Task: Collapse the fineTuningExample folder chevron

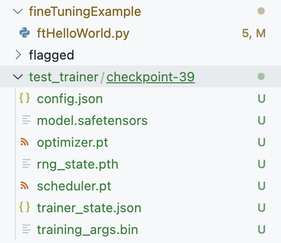Action: (x=18, y=11)
